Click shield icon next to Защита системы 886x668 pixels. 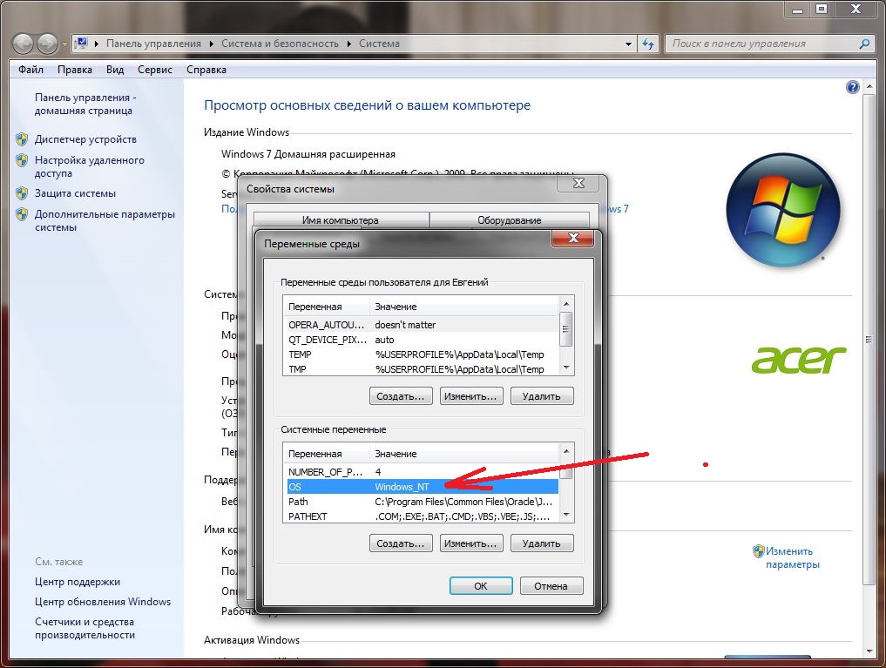[22, 193]
